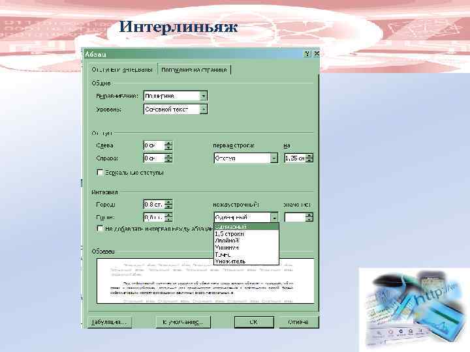Decrease the Справа indent value
This screenshot has height=352, width=470.
coord(168,160)
